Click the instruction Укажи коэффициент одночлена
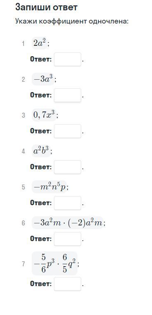The height and width of the screenshot is (315, 152). click(x=72, y=21)
